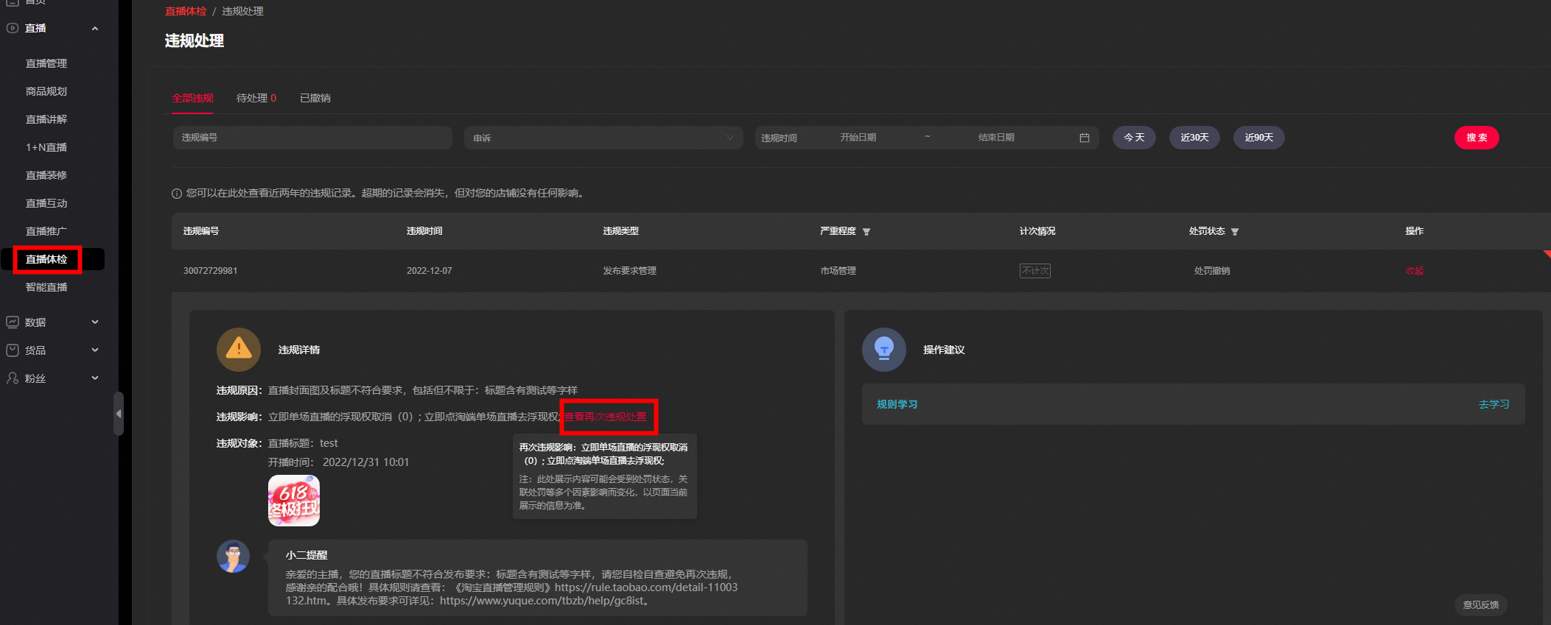Open the 严重程度 column filter icon

pos(866,232)
